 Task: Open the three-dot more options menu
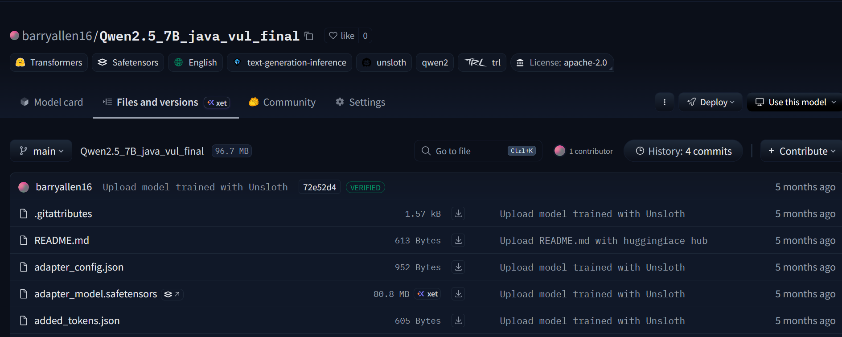[x=664, y=102]
